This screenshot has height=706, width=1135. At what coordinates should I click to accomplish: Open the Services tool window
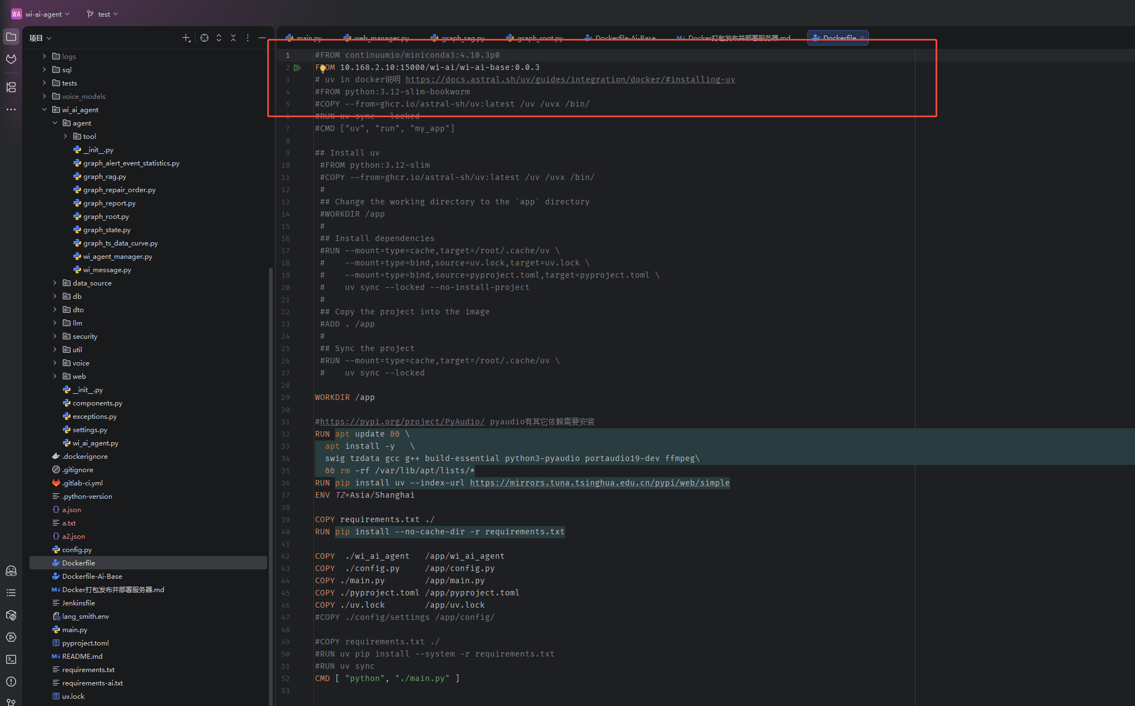pos(11,637)
